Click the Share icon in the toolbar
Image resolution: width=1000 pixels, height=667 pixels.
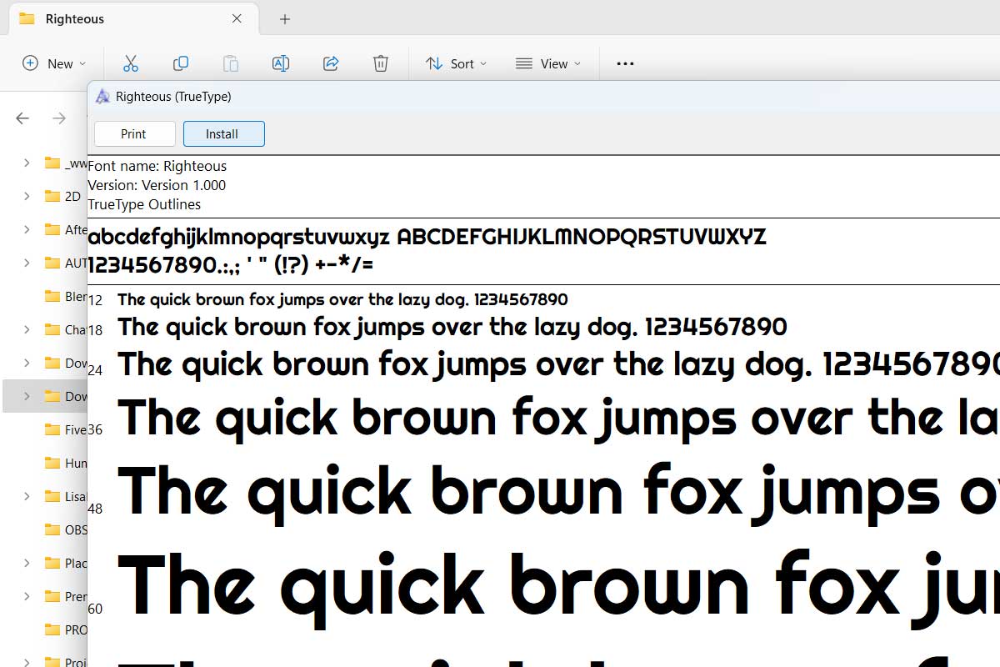pos(331,63)
